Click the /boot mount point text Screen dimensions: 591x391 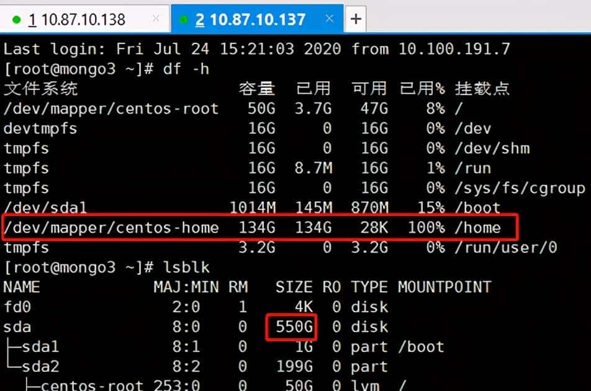(x=421, y=347)
